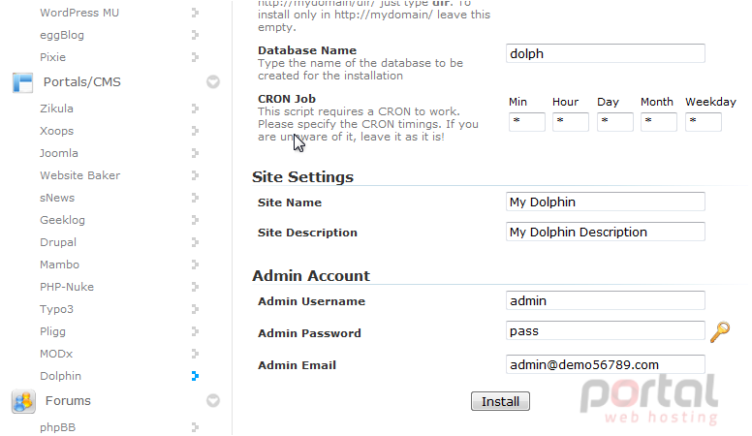
Task: Open Pligg from the sidebar
Action: point(52,331)
